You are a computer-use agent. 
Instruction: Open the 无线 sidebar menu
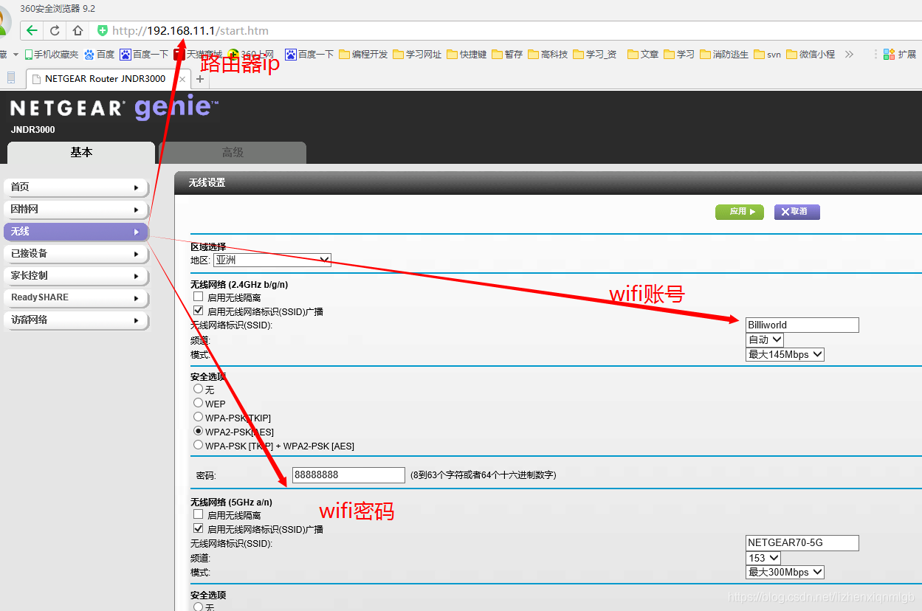[x=76, y=232]
